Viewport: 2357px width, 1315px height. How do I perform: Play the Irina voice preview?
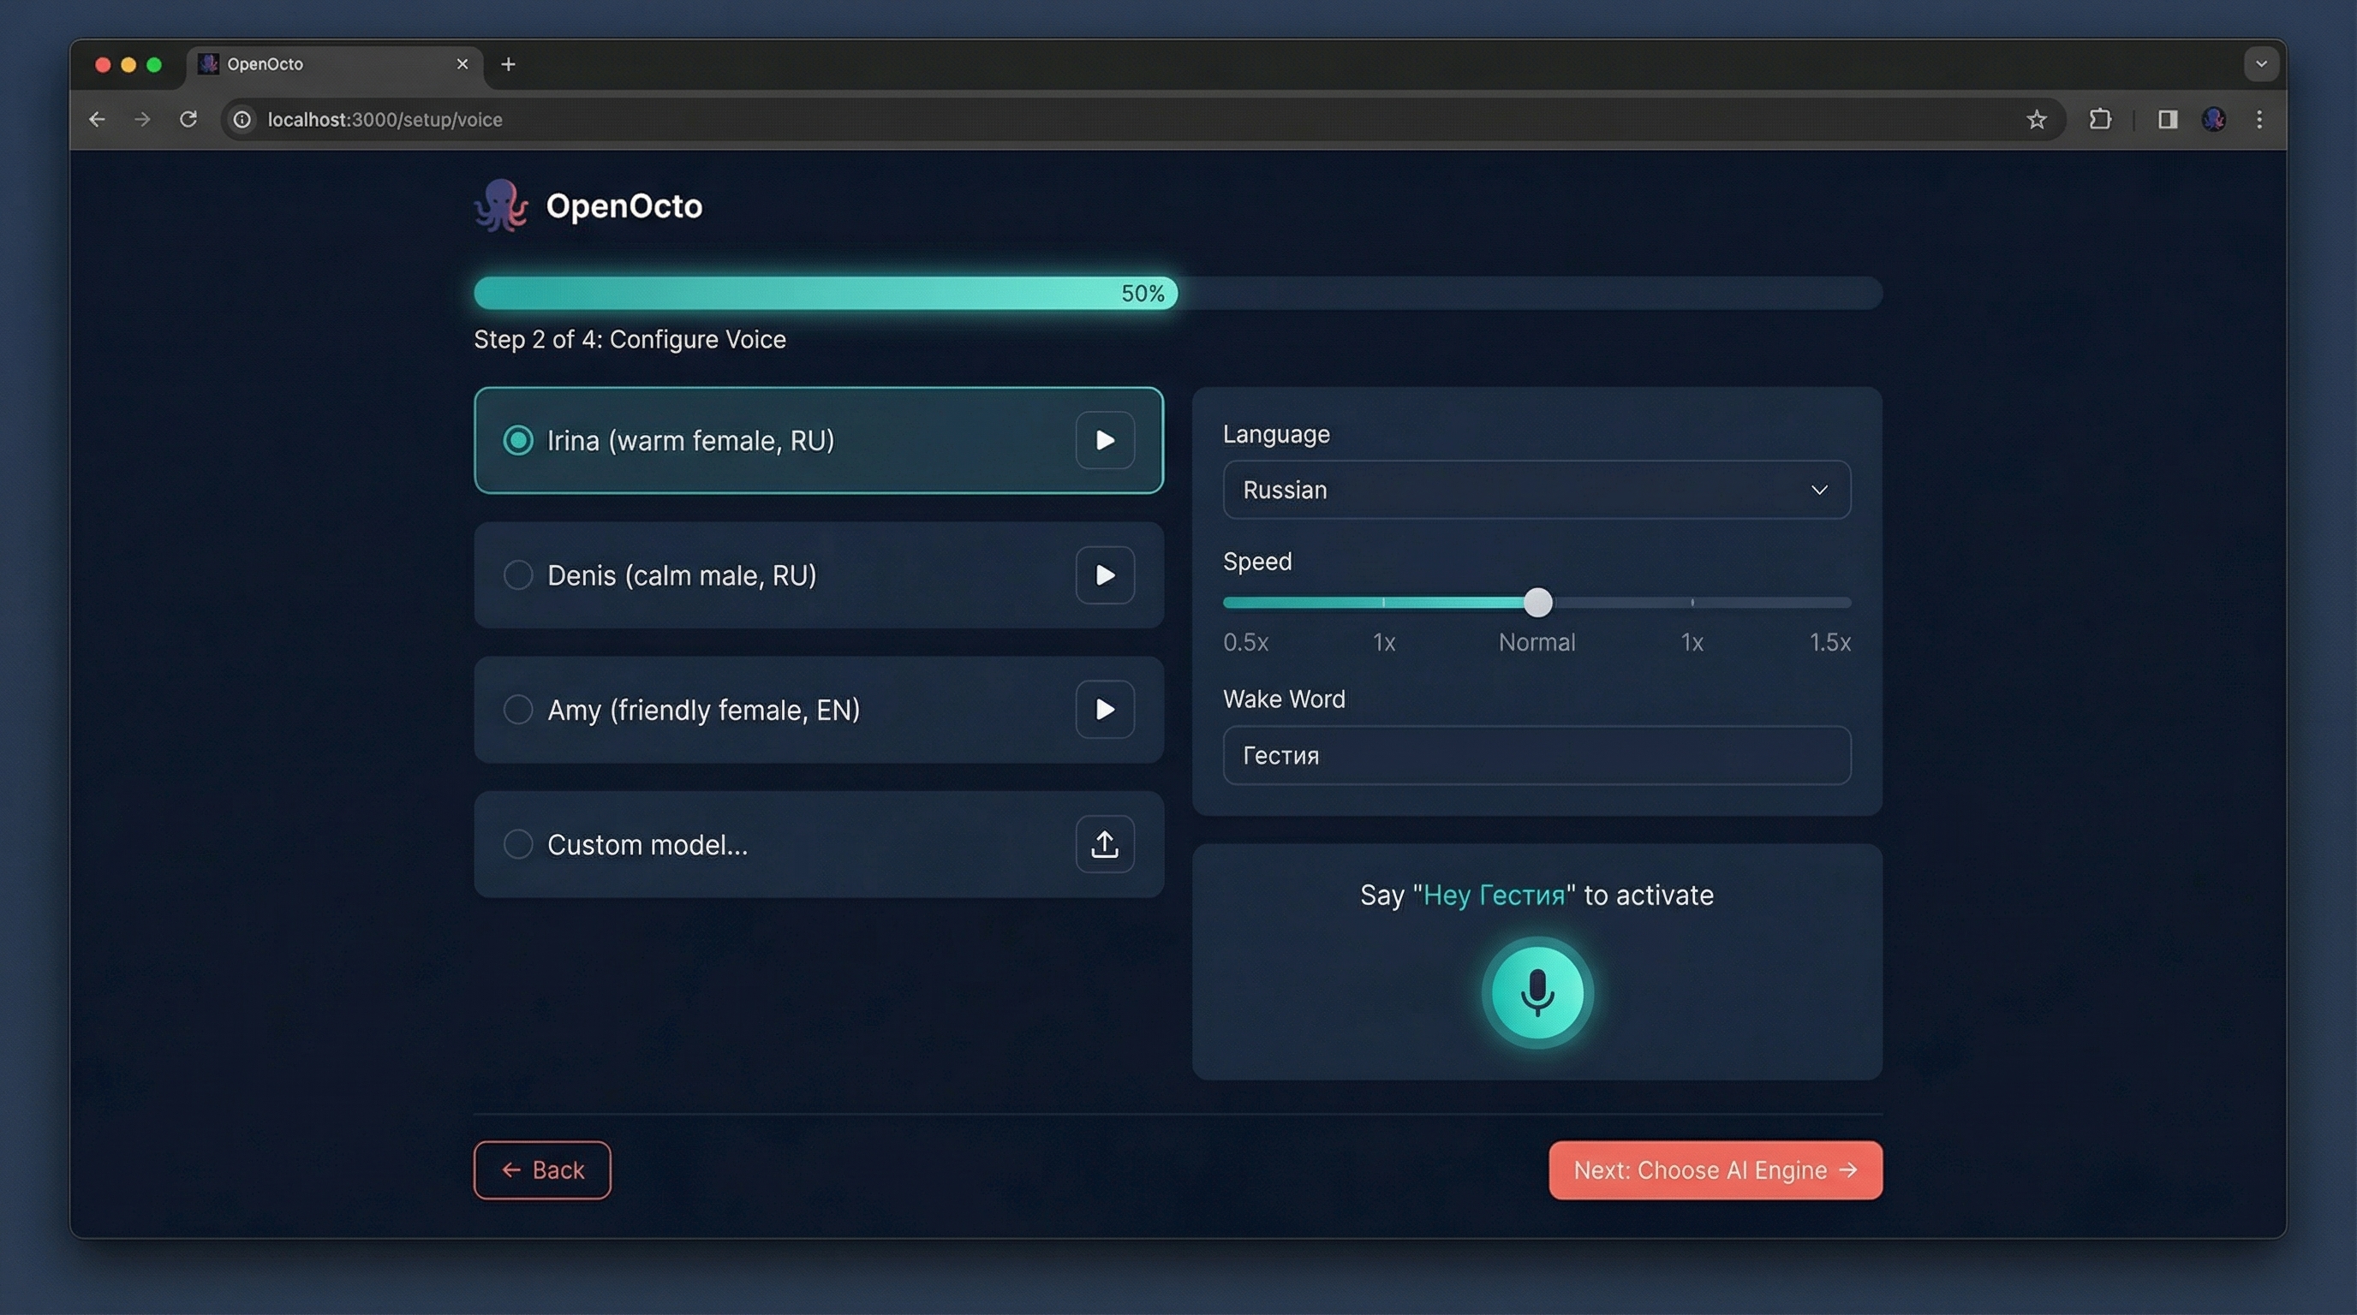pyautogui.click(x=1104, y=440)
